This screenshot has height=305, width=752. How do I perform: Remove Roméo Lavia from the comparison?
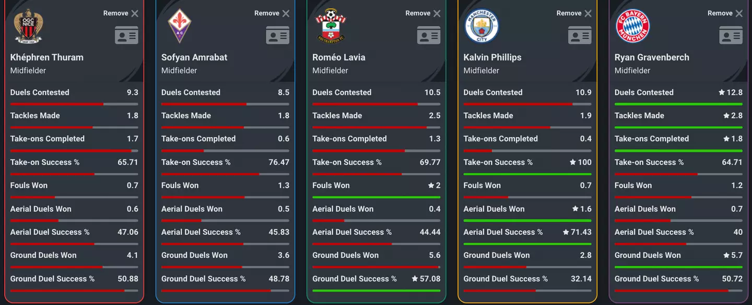pyautogui.click(x=437, y=14)
